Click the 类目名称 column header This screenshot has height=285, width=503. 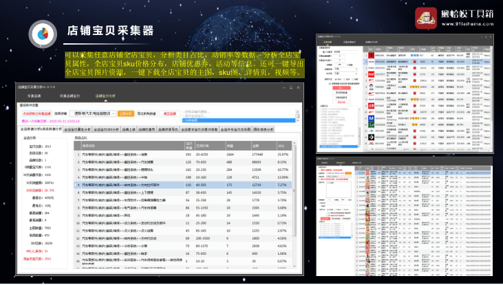133,146
